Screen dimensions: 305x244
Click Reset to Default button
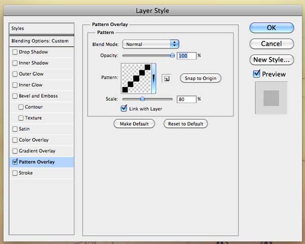click(x=186, y=124)
